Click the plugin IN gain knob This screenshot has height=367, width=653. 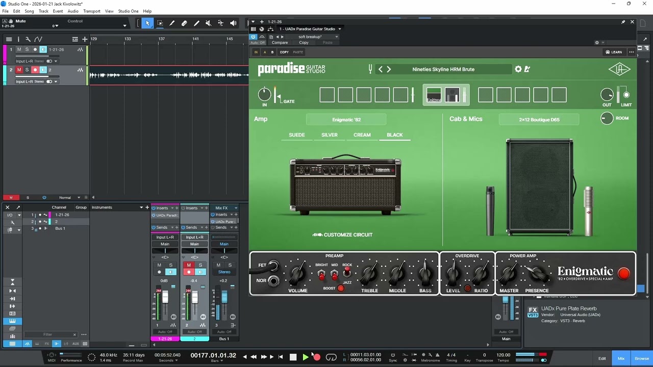pyautogui.click(x=264, y=94)
